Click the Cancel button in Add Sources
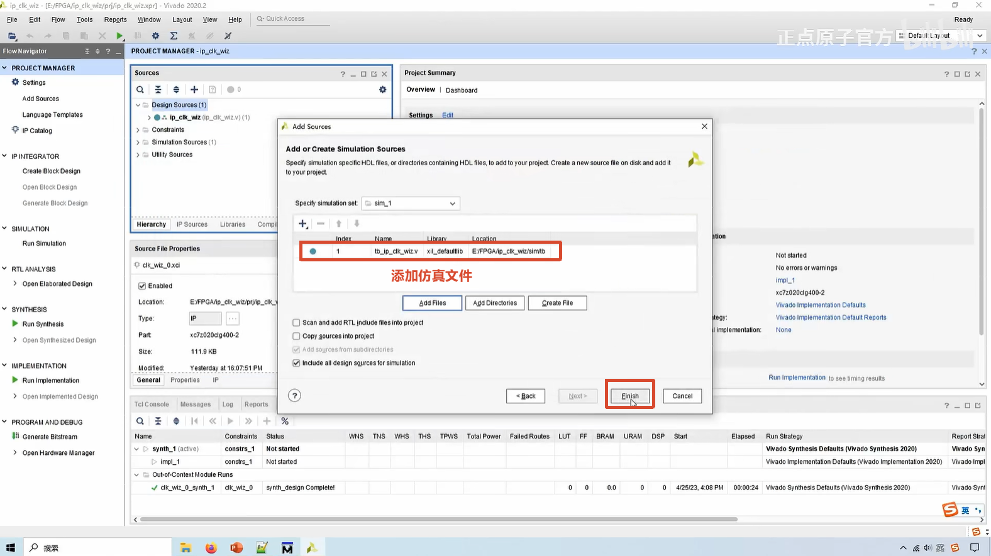Screen dimensions: 991x556 [682, 396]
